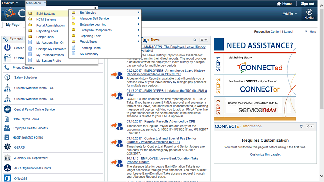
Task: Open Change My Password menu item
Action: tap(52, 49)
